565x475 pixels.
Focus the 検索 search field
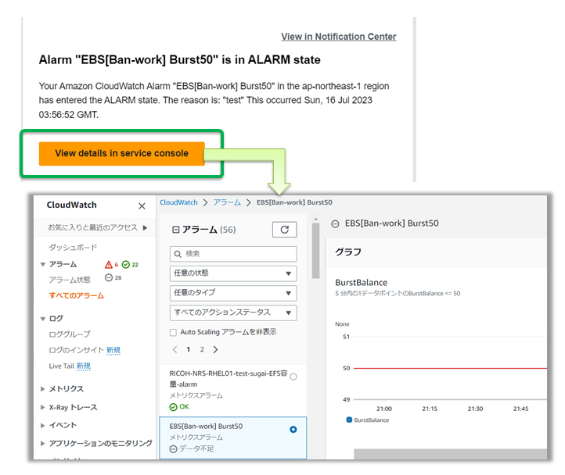233,254
